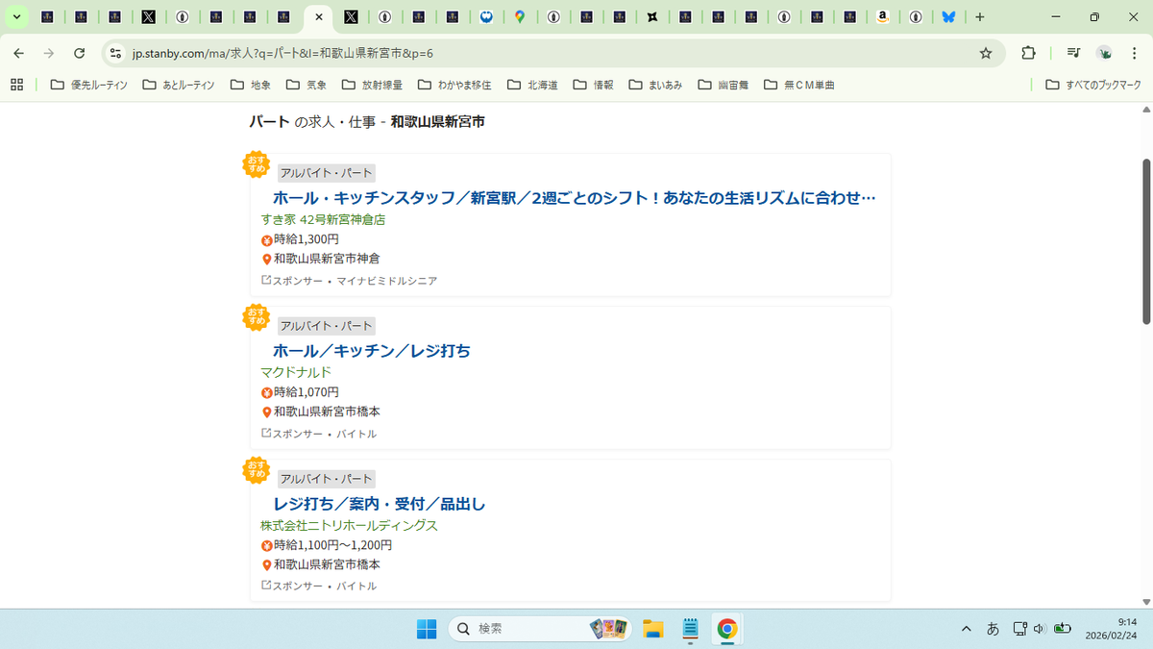Open the わかやま移住 bookmark folder

click(454, 85)
